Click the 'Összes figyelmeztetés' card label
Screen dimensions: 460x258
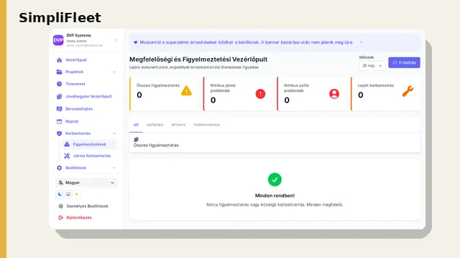pos(158,85)
